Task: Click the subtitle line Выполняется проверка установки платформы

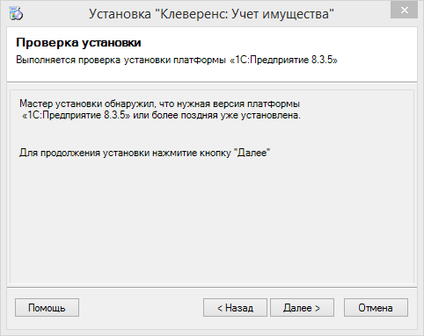Action: tap(121, 60)
